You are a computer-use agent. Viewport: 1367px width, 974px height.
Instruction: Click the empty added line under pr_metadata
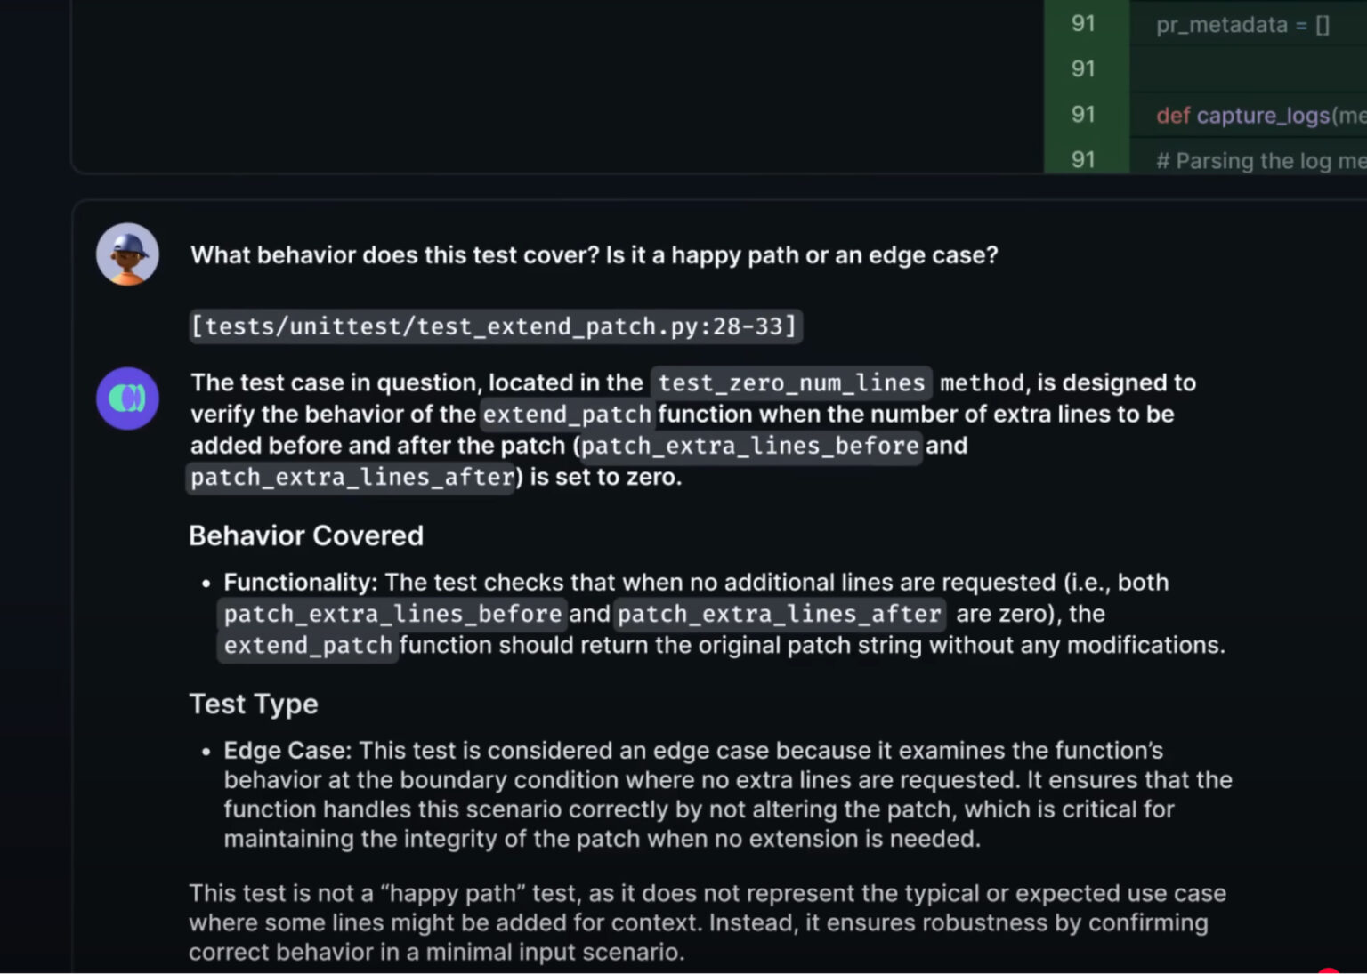coord(1246,69)
